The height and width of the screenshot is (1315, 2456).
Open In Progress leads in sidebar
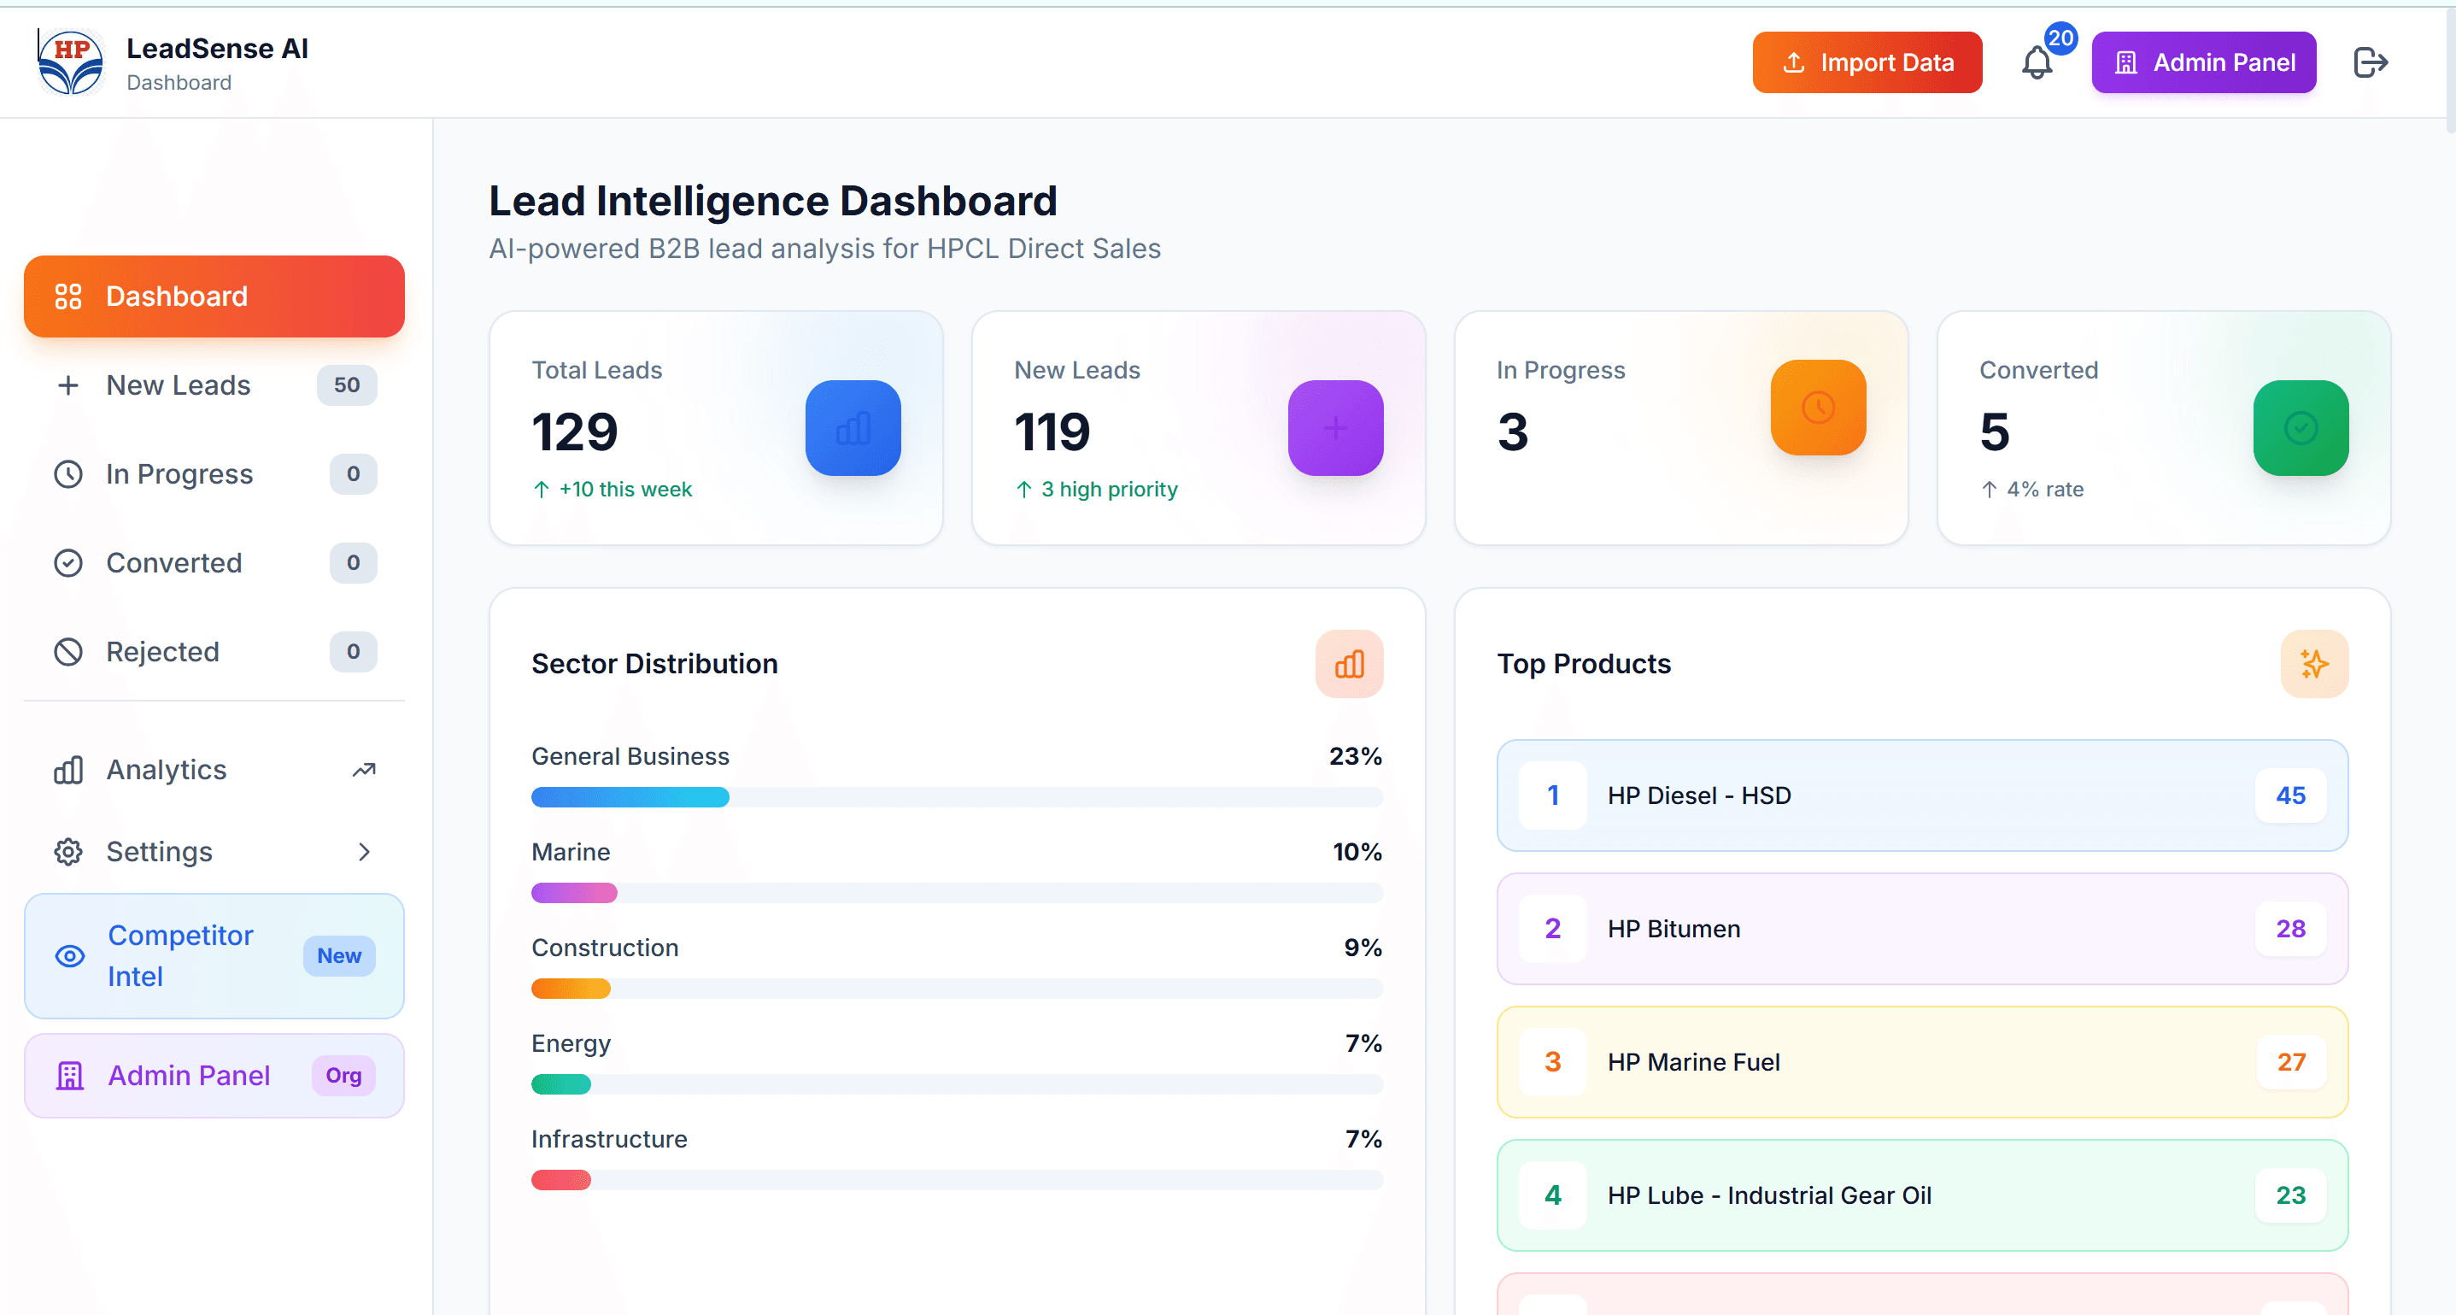point(214,474)
